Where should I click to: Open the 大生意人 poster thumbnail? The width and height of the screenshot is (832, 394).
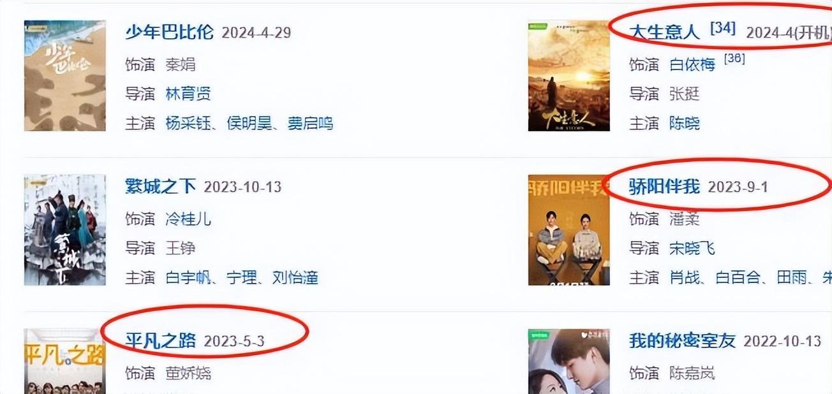coord(568,76)
